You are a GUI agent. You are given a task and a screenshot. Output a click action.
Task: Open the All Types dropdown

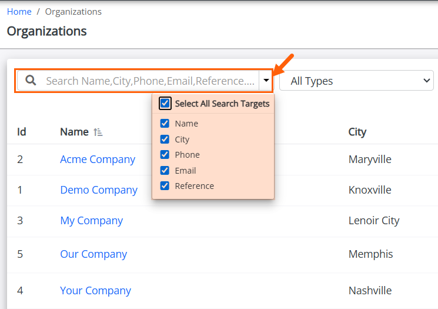pos(356,81)
